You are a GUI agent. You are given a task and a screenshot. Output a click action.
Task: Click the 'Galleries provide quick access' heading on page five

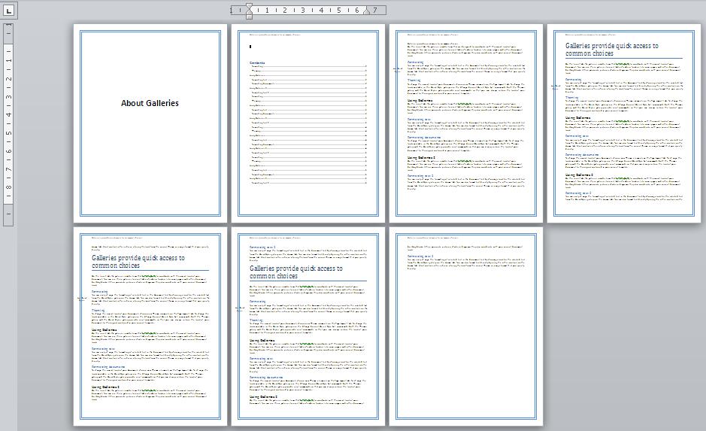138,262
